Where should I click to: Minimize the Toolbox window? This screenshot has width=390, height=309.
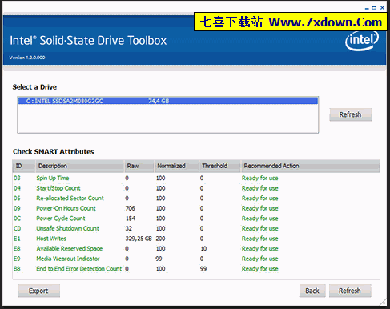367,8
